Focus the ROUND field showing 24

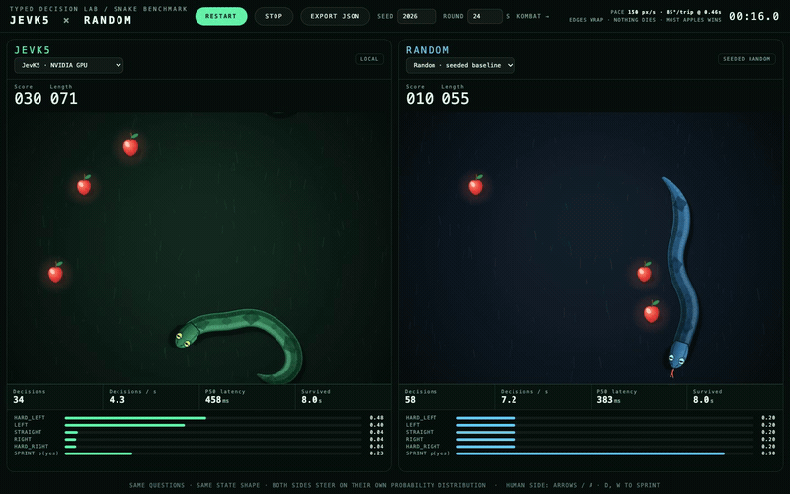coord(484,16)
